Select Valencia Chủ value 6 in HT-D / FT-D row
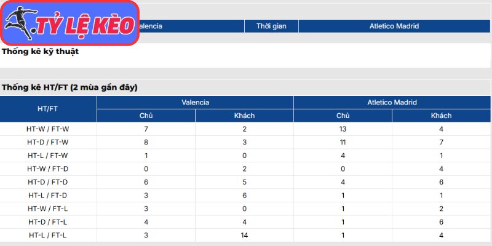492x246 pixels. [x=146, y=182]
